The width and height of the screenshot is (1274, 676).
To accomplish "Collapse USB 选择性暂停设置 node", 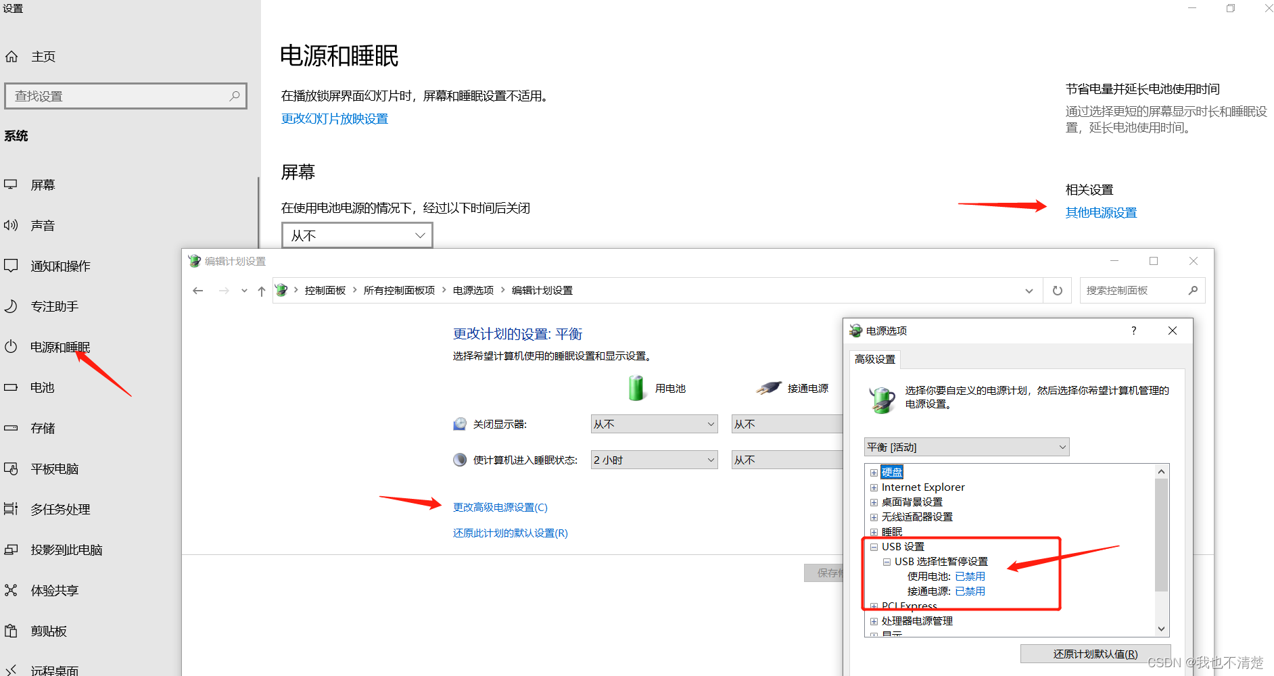I will click(887, 562).
